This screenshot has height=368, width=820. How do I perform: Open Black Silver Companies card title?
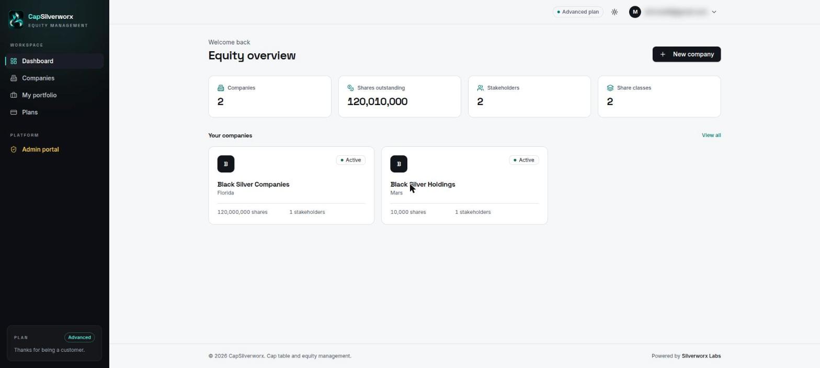(253, 185)
